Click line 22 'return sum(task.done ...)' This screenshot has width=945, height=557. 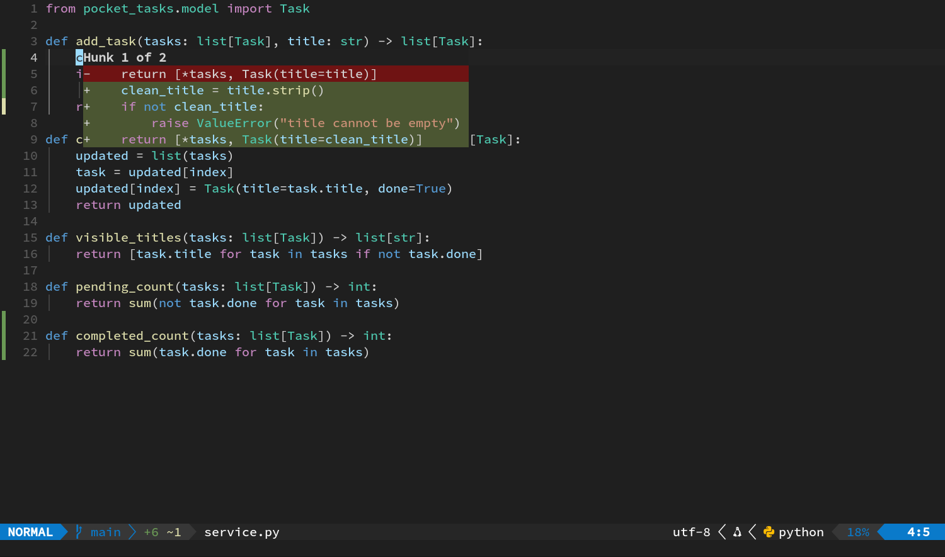coord(222,352)
